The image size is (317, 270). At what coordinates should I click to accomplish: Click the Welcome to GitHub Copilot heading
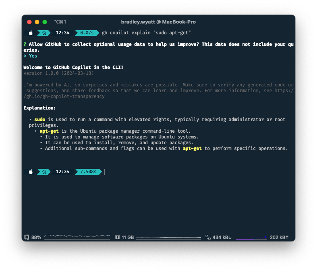73,67
